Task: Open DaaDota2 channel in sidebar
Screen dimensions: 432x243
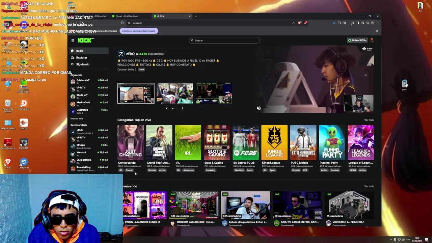Action: (x=89, y=111)
